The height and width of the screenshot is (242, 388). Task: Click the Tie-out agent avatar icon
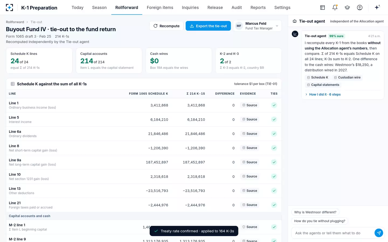(x=295, y=34)
